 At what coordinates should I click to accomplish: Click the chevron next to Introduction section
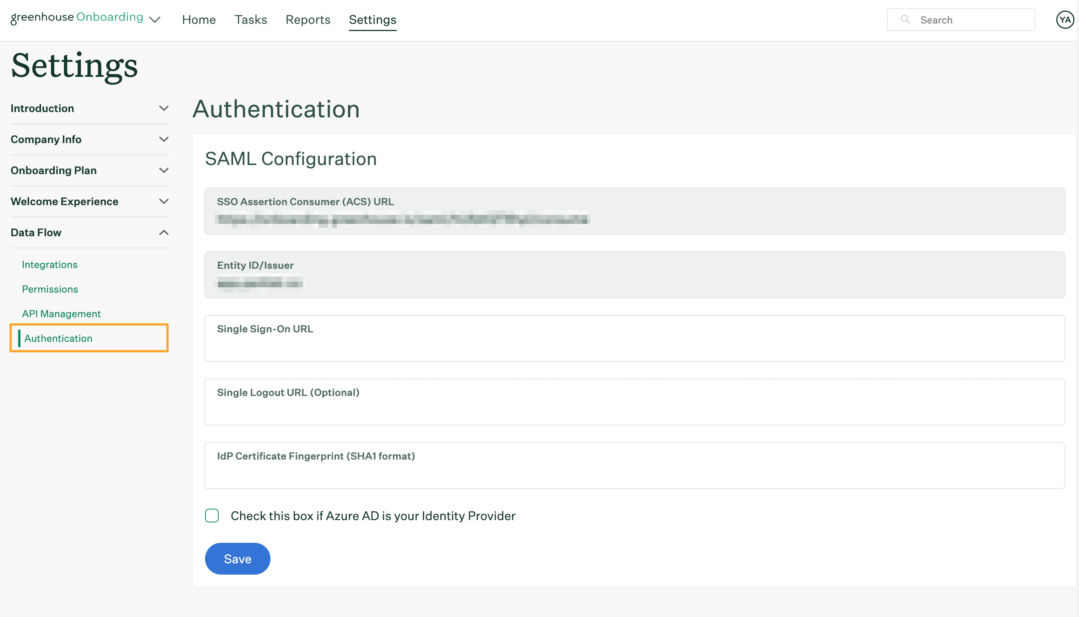(x=163, y=108)
